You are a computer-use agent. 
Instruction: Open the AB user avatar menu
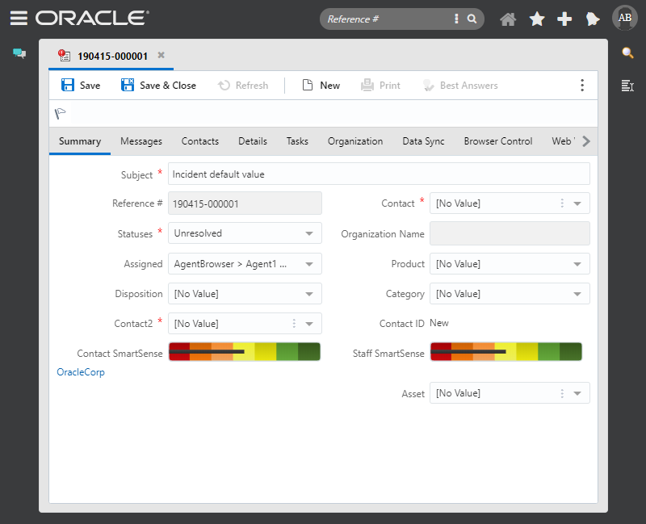click(624, 18)
